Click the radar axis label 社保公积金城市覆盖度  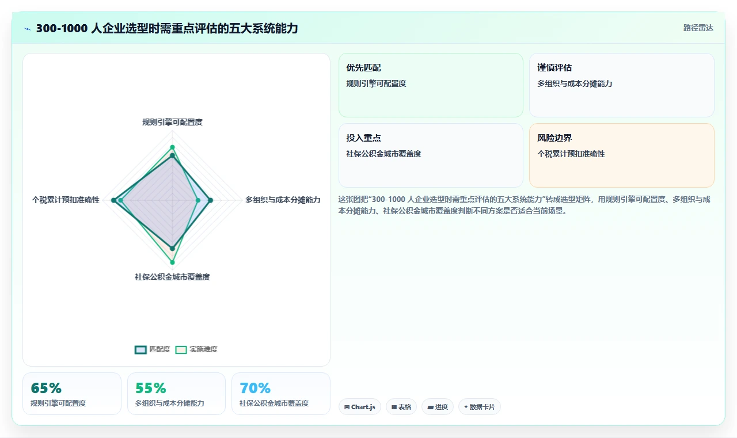click(x=172, y=277)
